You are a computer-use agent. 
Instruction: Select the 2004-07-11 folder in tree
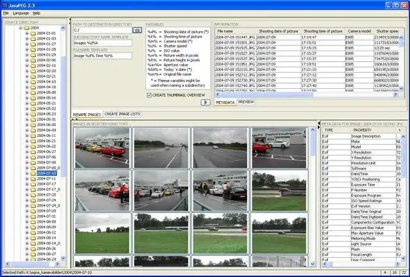pyautogui.click(x=46, y=178)
